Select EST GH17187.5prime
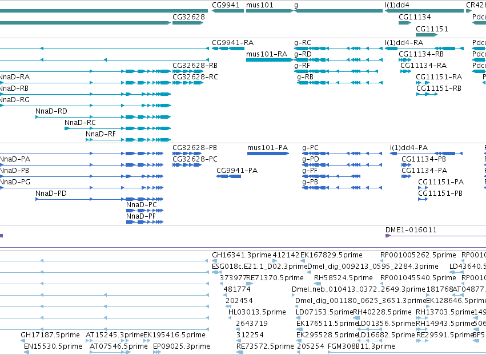486x355 pixels. pyautogui.click(x=23, y=341)
